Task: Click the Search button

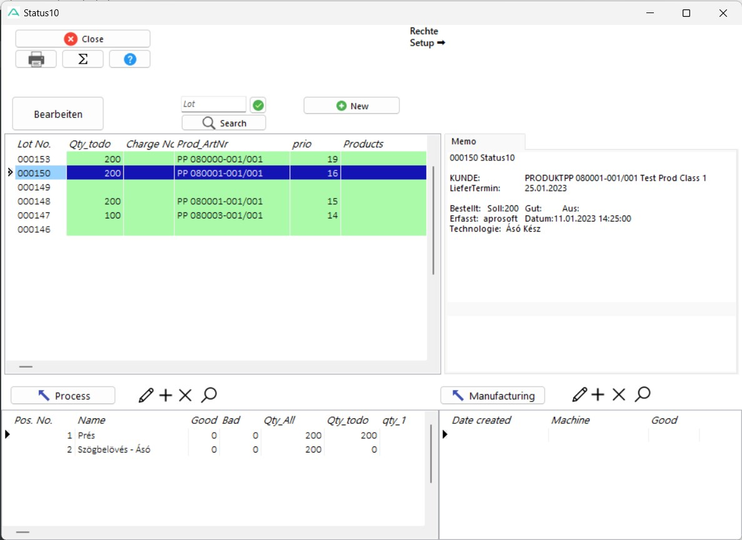Action: coord(224,123)
